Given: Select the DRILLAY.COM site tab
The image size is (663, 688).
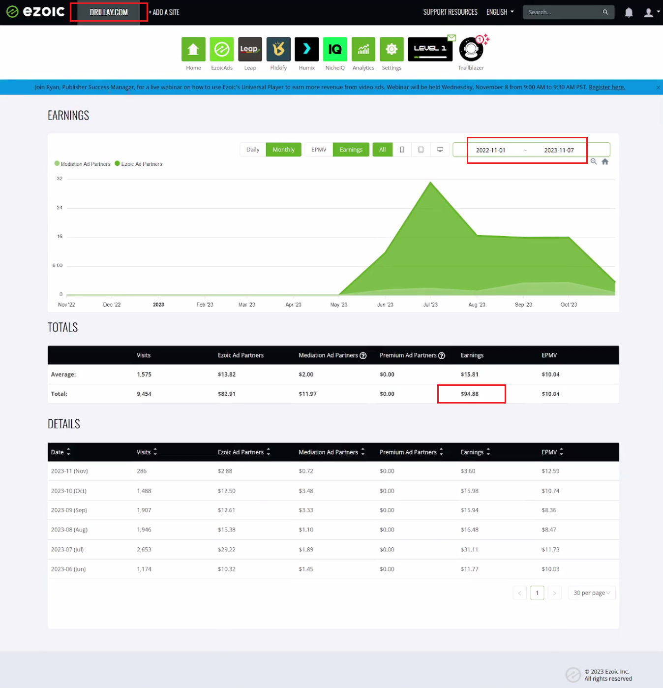Looking at the screenshot, I should [x=109, y=12].
